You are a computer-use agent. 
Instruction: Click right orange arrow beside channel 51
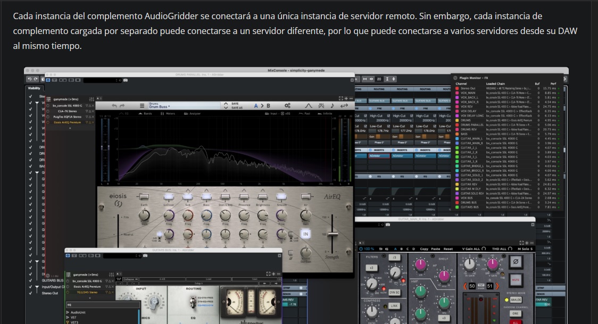point(497,286)
